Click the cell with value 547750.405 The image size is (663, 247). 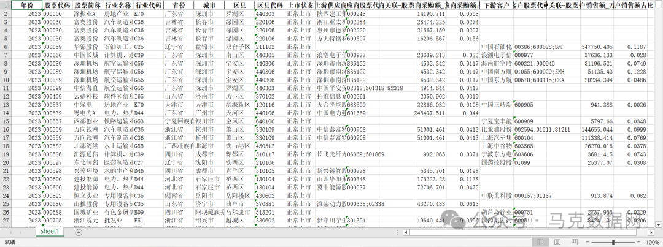(597, 47)
